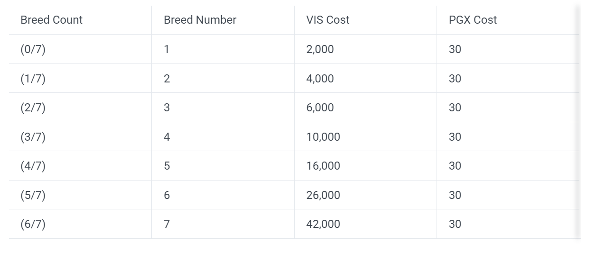Select the 10,000 VIS cost cell

coord(323,137)
